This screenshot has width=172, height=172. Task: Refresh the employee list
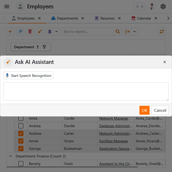pos(162,32)
